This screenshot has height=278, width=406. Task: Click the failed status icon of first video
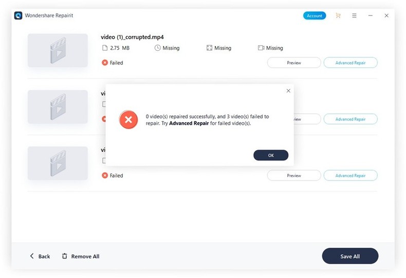click(x=105, y=63)
